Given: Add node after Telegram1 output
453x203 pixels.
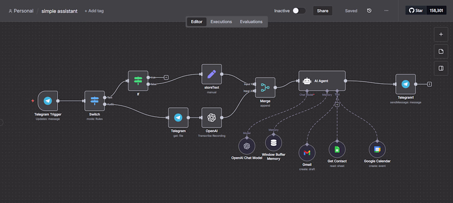Looking at the screenshot, I should [x=429, y=84].
